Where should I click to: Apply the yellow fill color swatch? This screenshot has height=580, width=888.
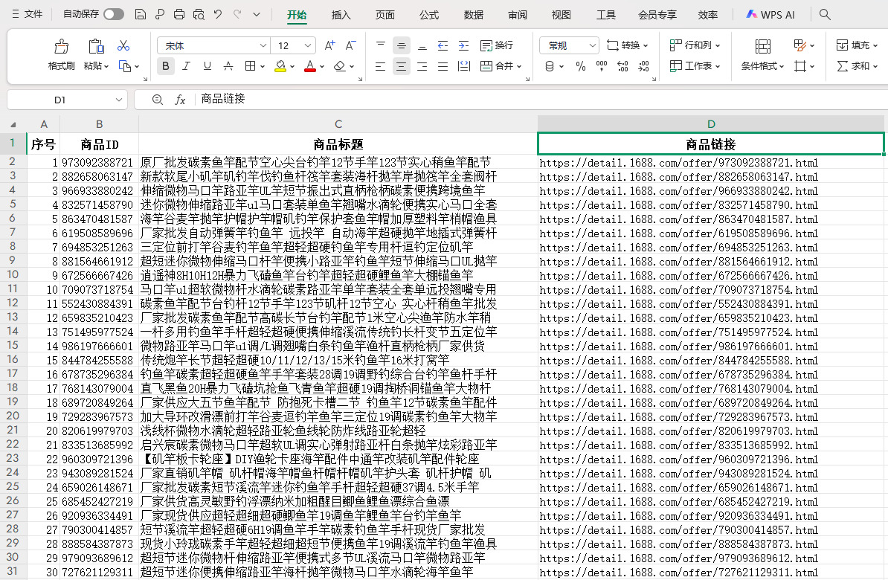pyautogui.click(x=280, y=66)
